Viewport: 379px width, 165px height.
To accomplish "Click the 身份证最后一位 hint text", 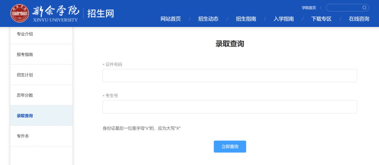I will pyautogui.click(x=142, y=128).
